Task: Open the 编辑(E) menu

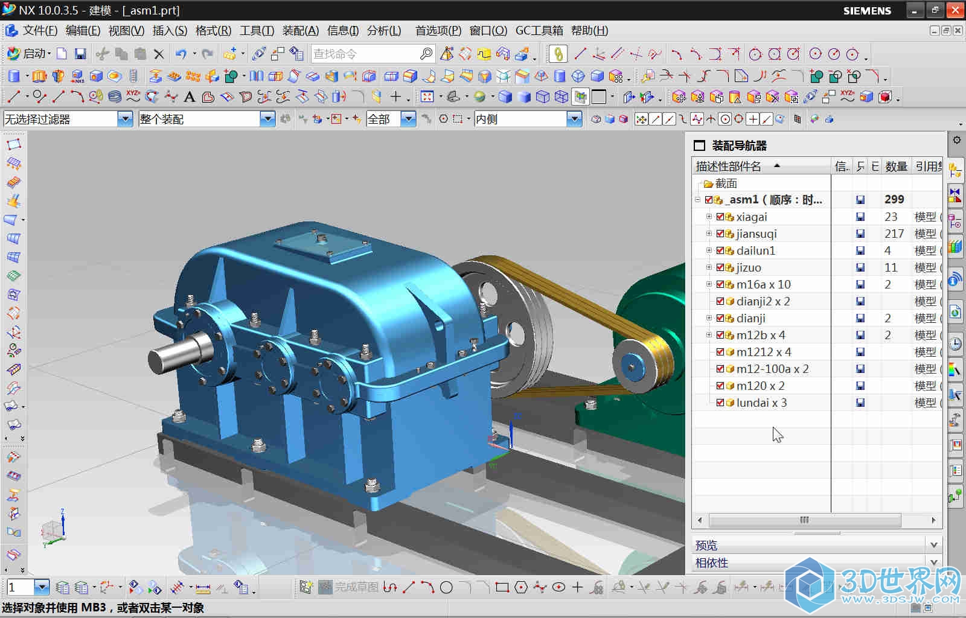Action: tap(83, 30)
